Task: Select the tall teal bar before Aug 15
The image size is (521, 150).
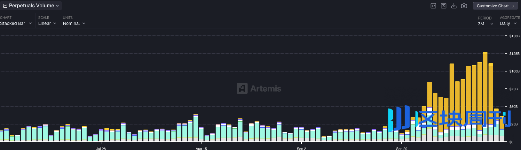Action: tap(195, 126)
